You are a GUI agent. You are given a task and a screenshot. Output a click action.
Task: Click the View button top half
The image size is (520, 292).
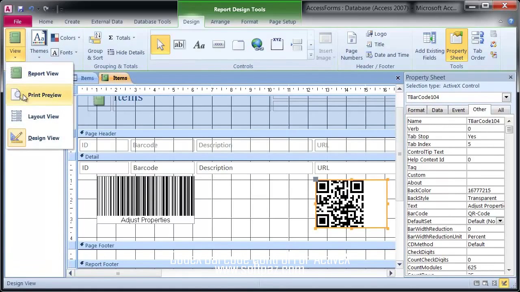(x=15, y=38)
